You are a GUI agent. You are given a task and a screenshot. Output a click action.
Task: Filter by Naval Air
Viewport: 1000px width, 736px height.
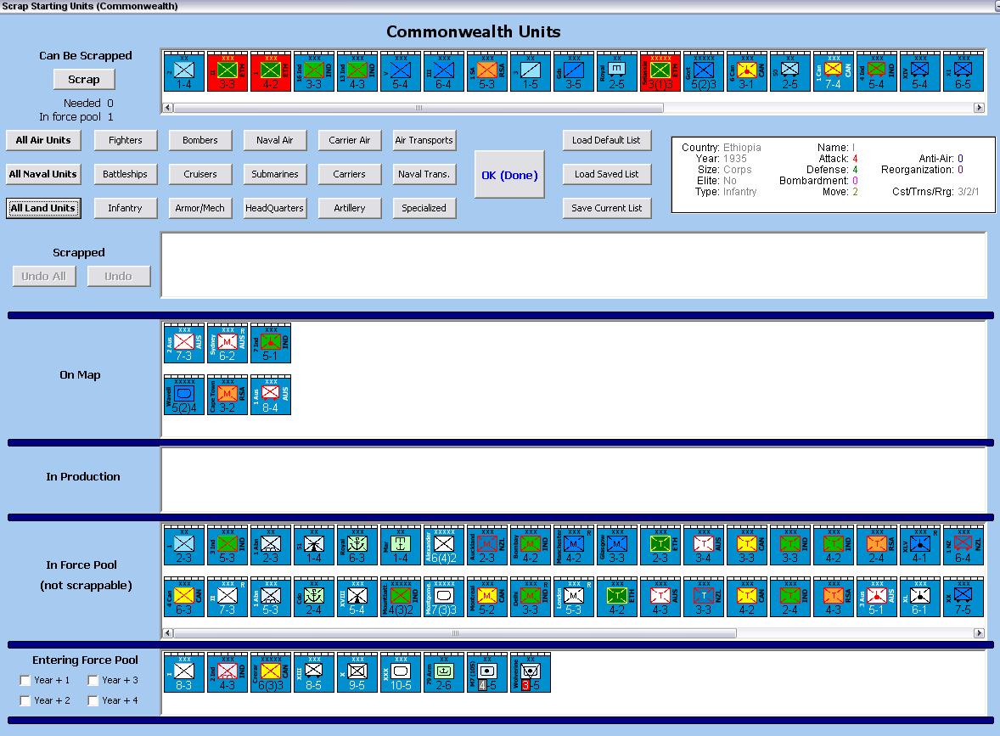click(x=275, y=140)
